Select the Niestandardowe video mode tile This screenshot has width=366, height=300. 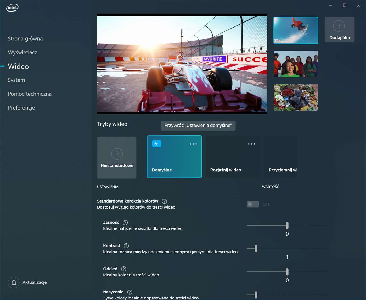tap(117, 157)
